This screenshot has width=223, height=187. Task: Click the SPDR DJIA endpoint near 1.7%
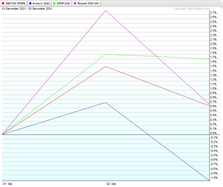209,59
